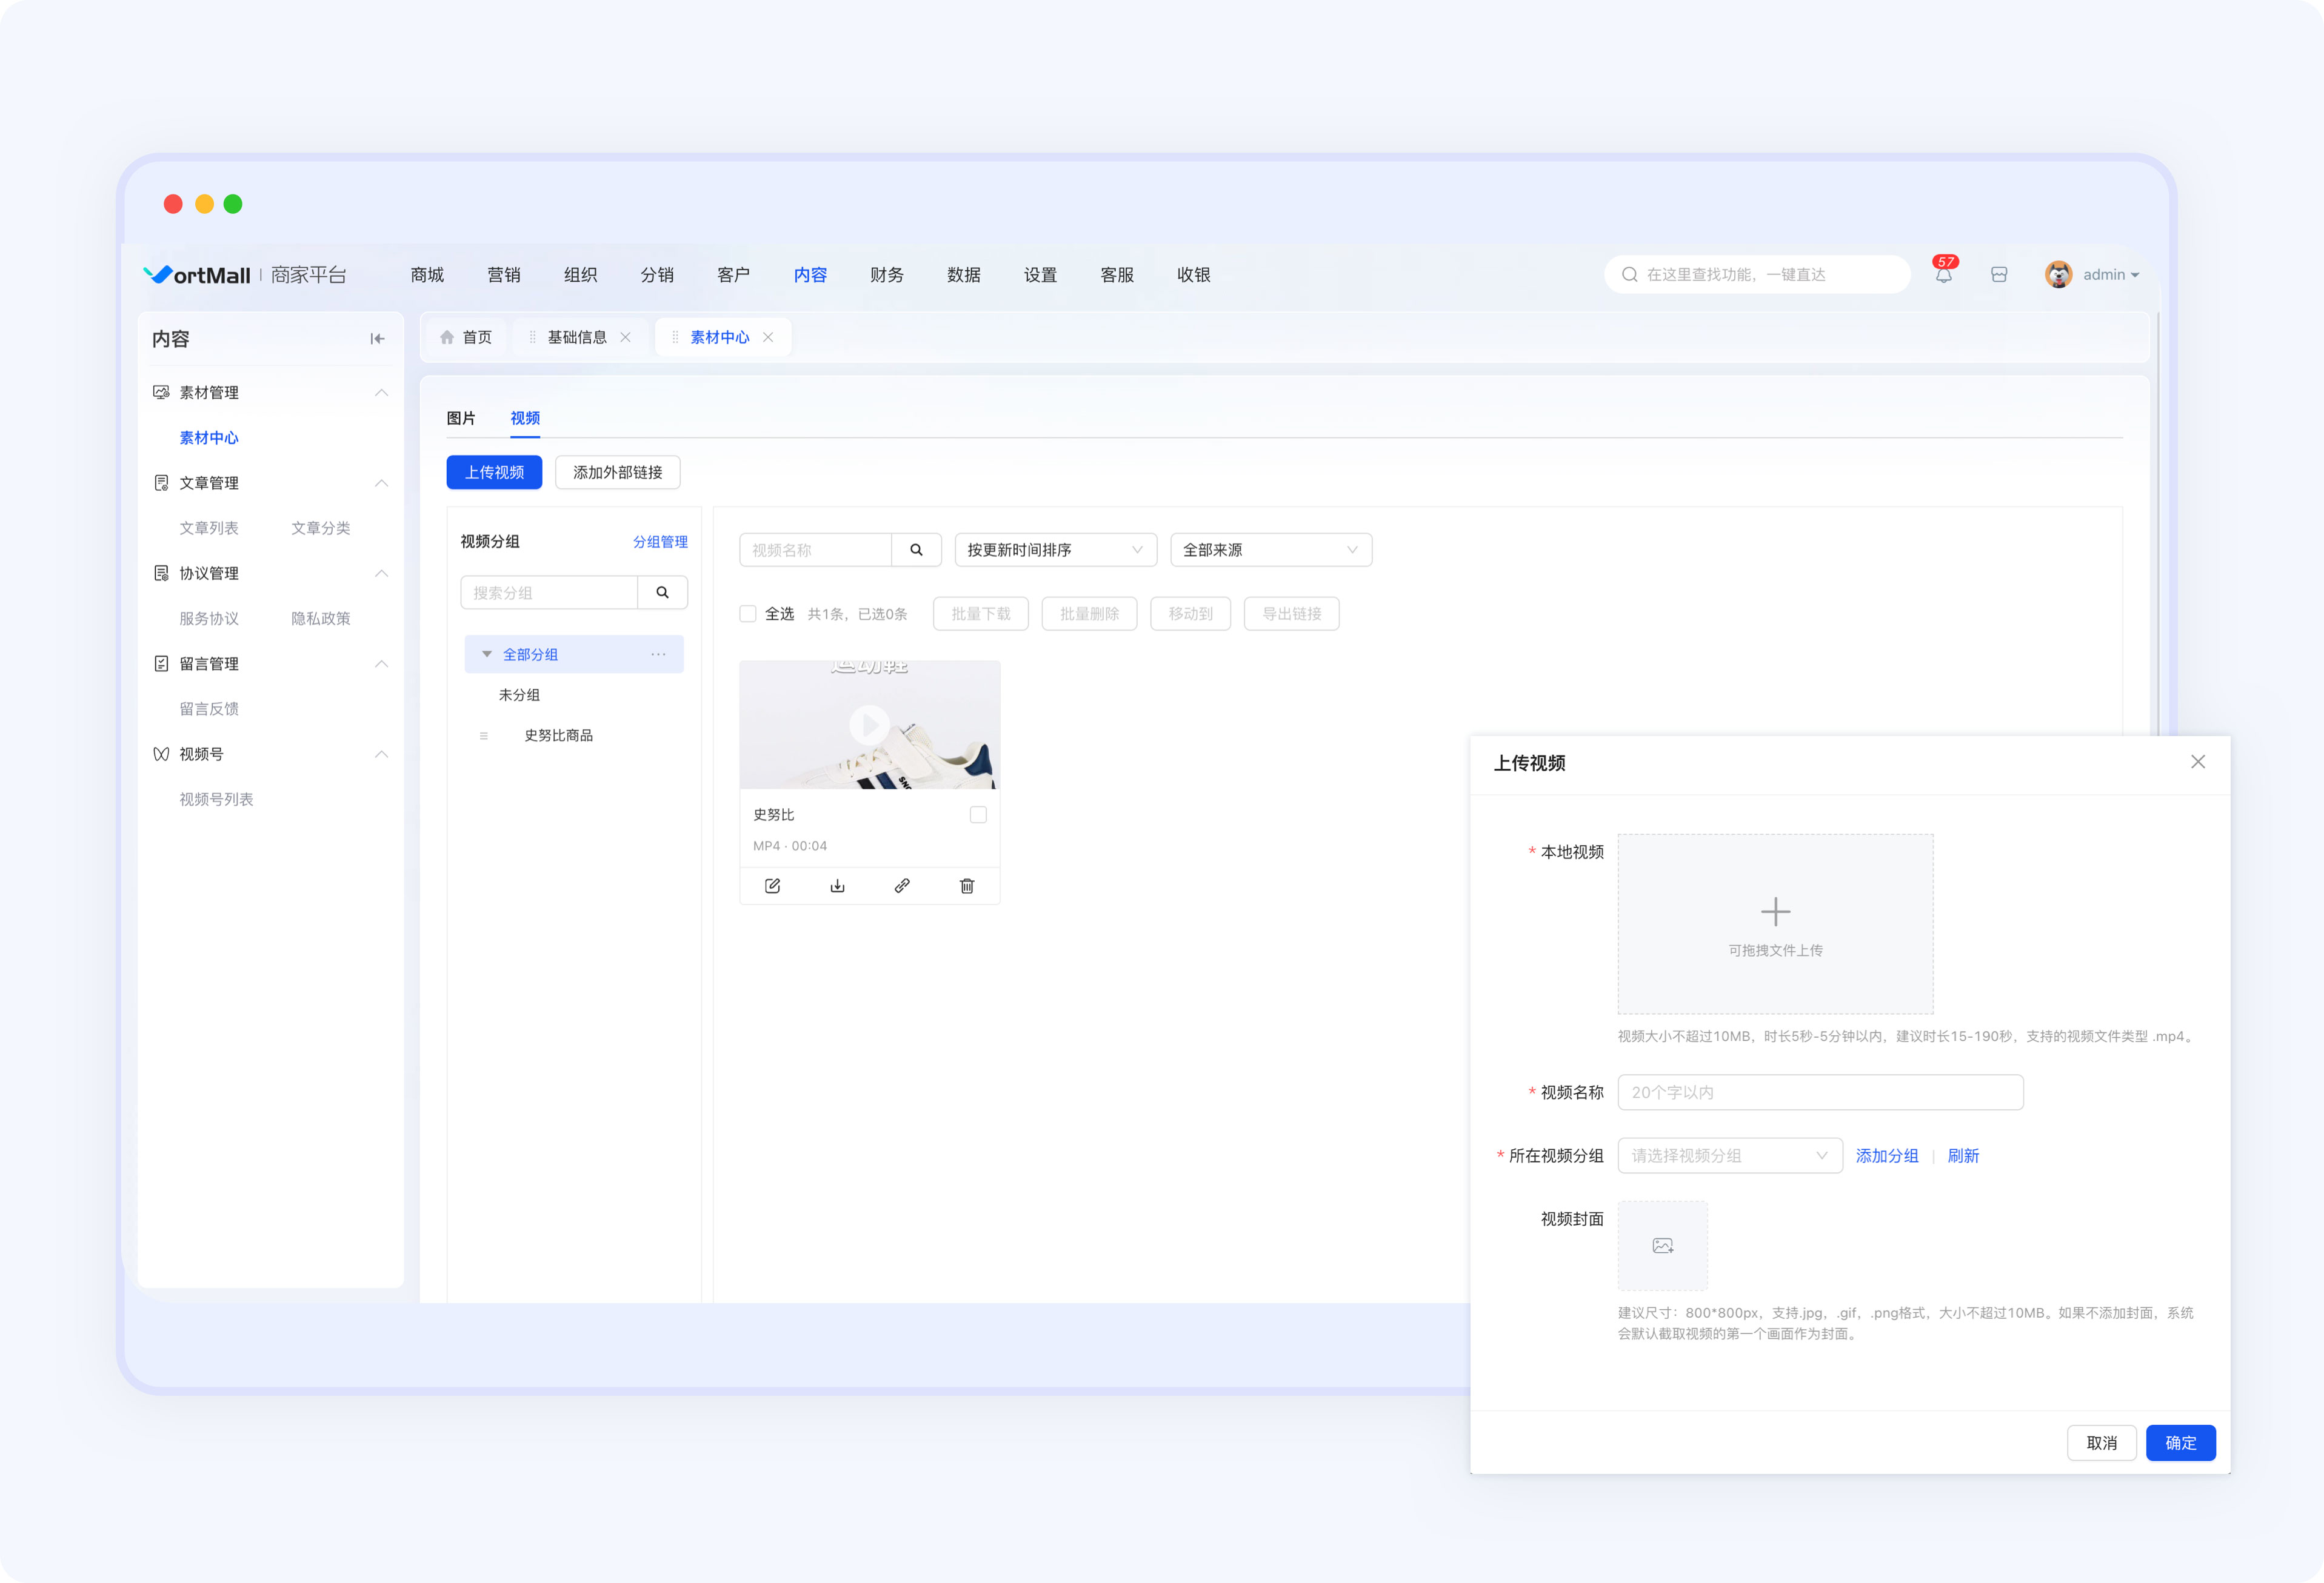This screenshot has width=2324, height=1583.
Task: Click the 添加分组 link
Action: coord(1886,1155)
